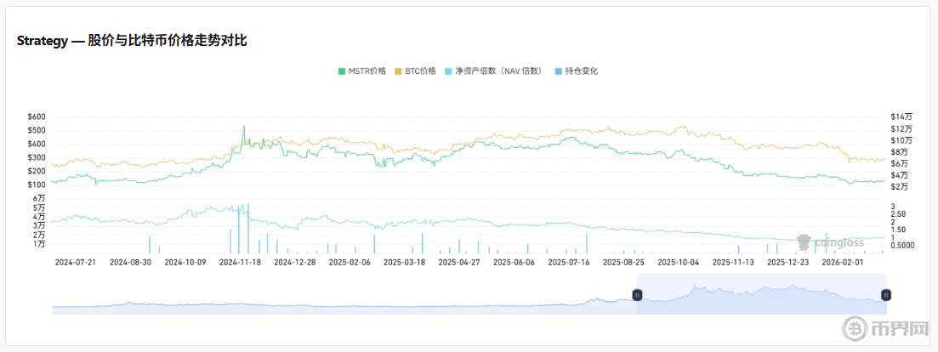The height and width of the screenshot is (352, 938).
Task: Click the 2025-11-13 date axis label
Action: pyautogui.click(x=733, y=262)
